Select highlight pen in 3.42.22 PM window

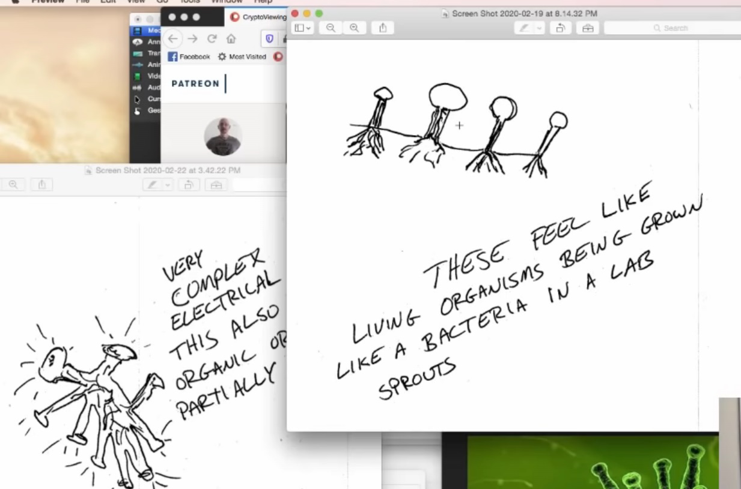pyautogui.click(x=153, y=185)
